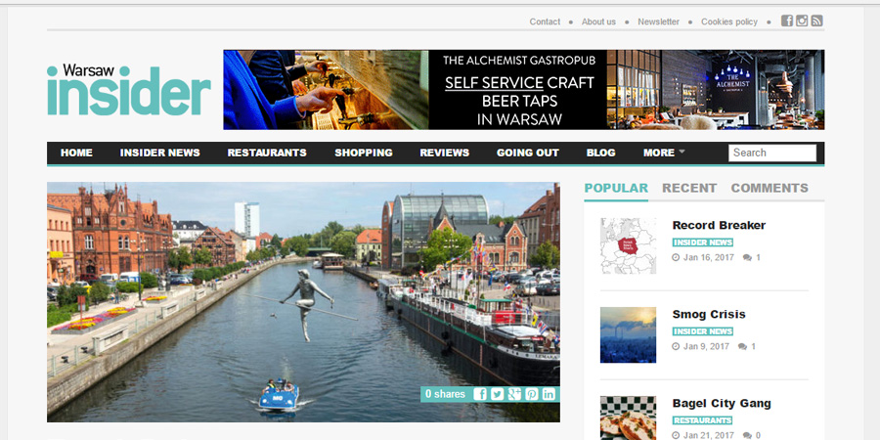Open the Record Breaker map thumbnail
The width and height of the screenshot is (880, 440).
tap(628, 245)
